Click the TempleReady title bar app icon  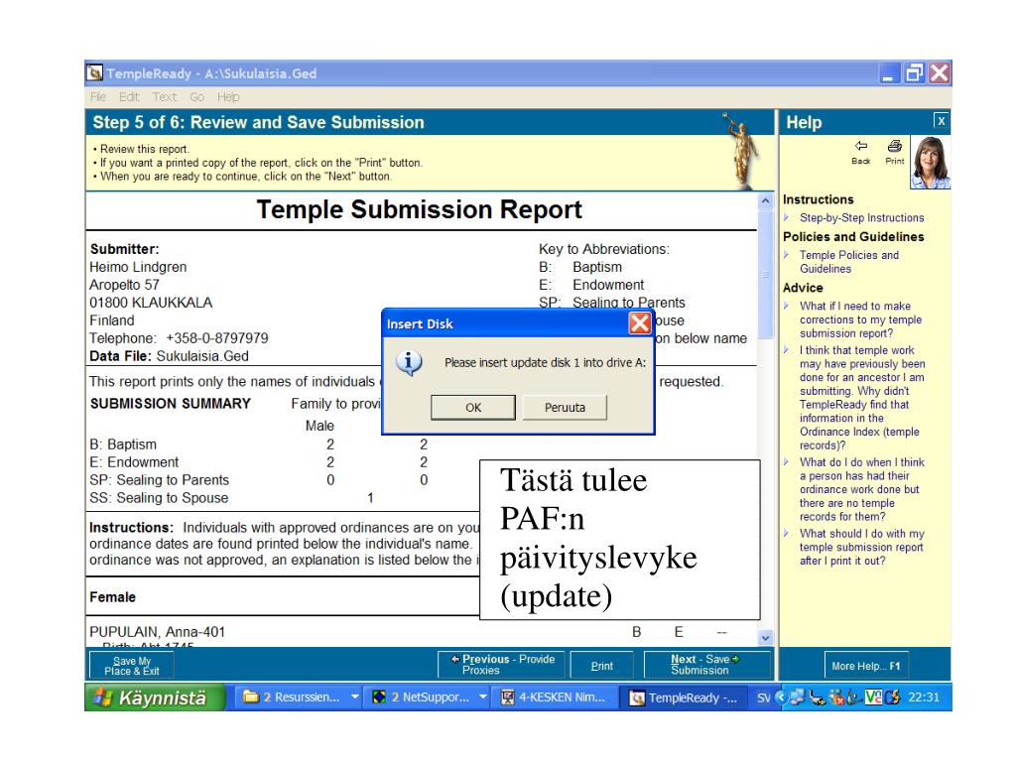click(95, 72)
